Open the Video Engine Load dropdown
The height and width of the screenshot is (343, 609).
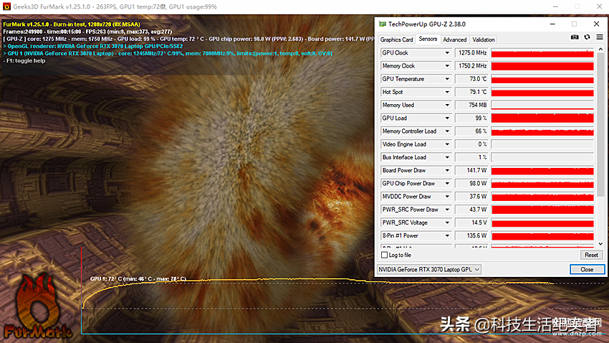click(447, 144)
